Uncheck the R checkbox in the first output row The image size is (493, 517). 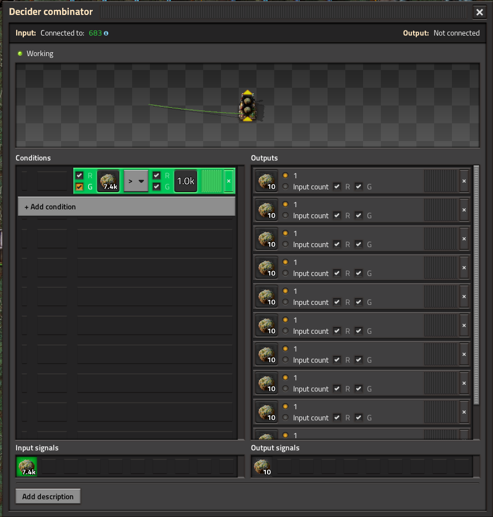tap(337, 187)
